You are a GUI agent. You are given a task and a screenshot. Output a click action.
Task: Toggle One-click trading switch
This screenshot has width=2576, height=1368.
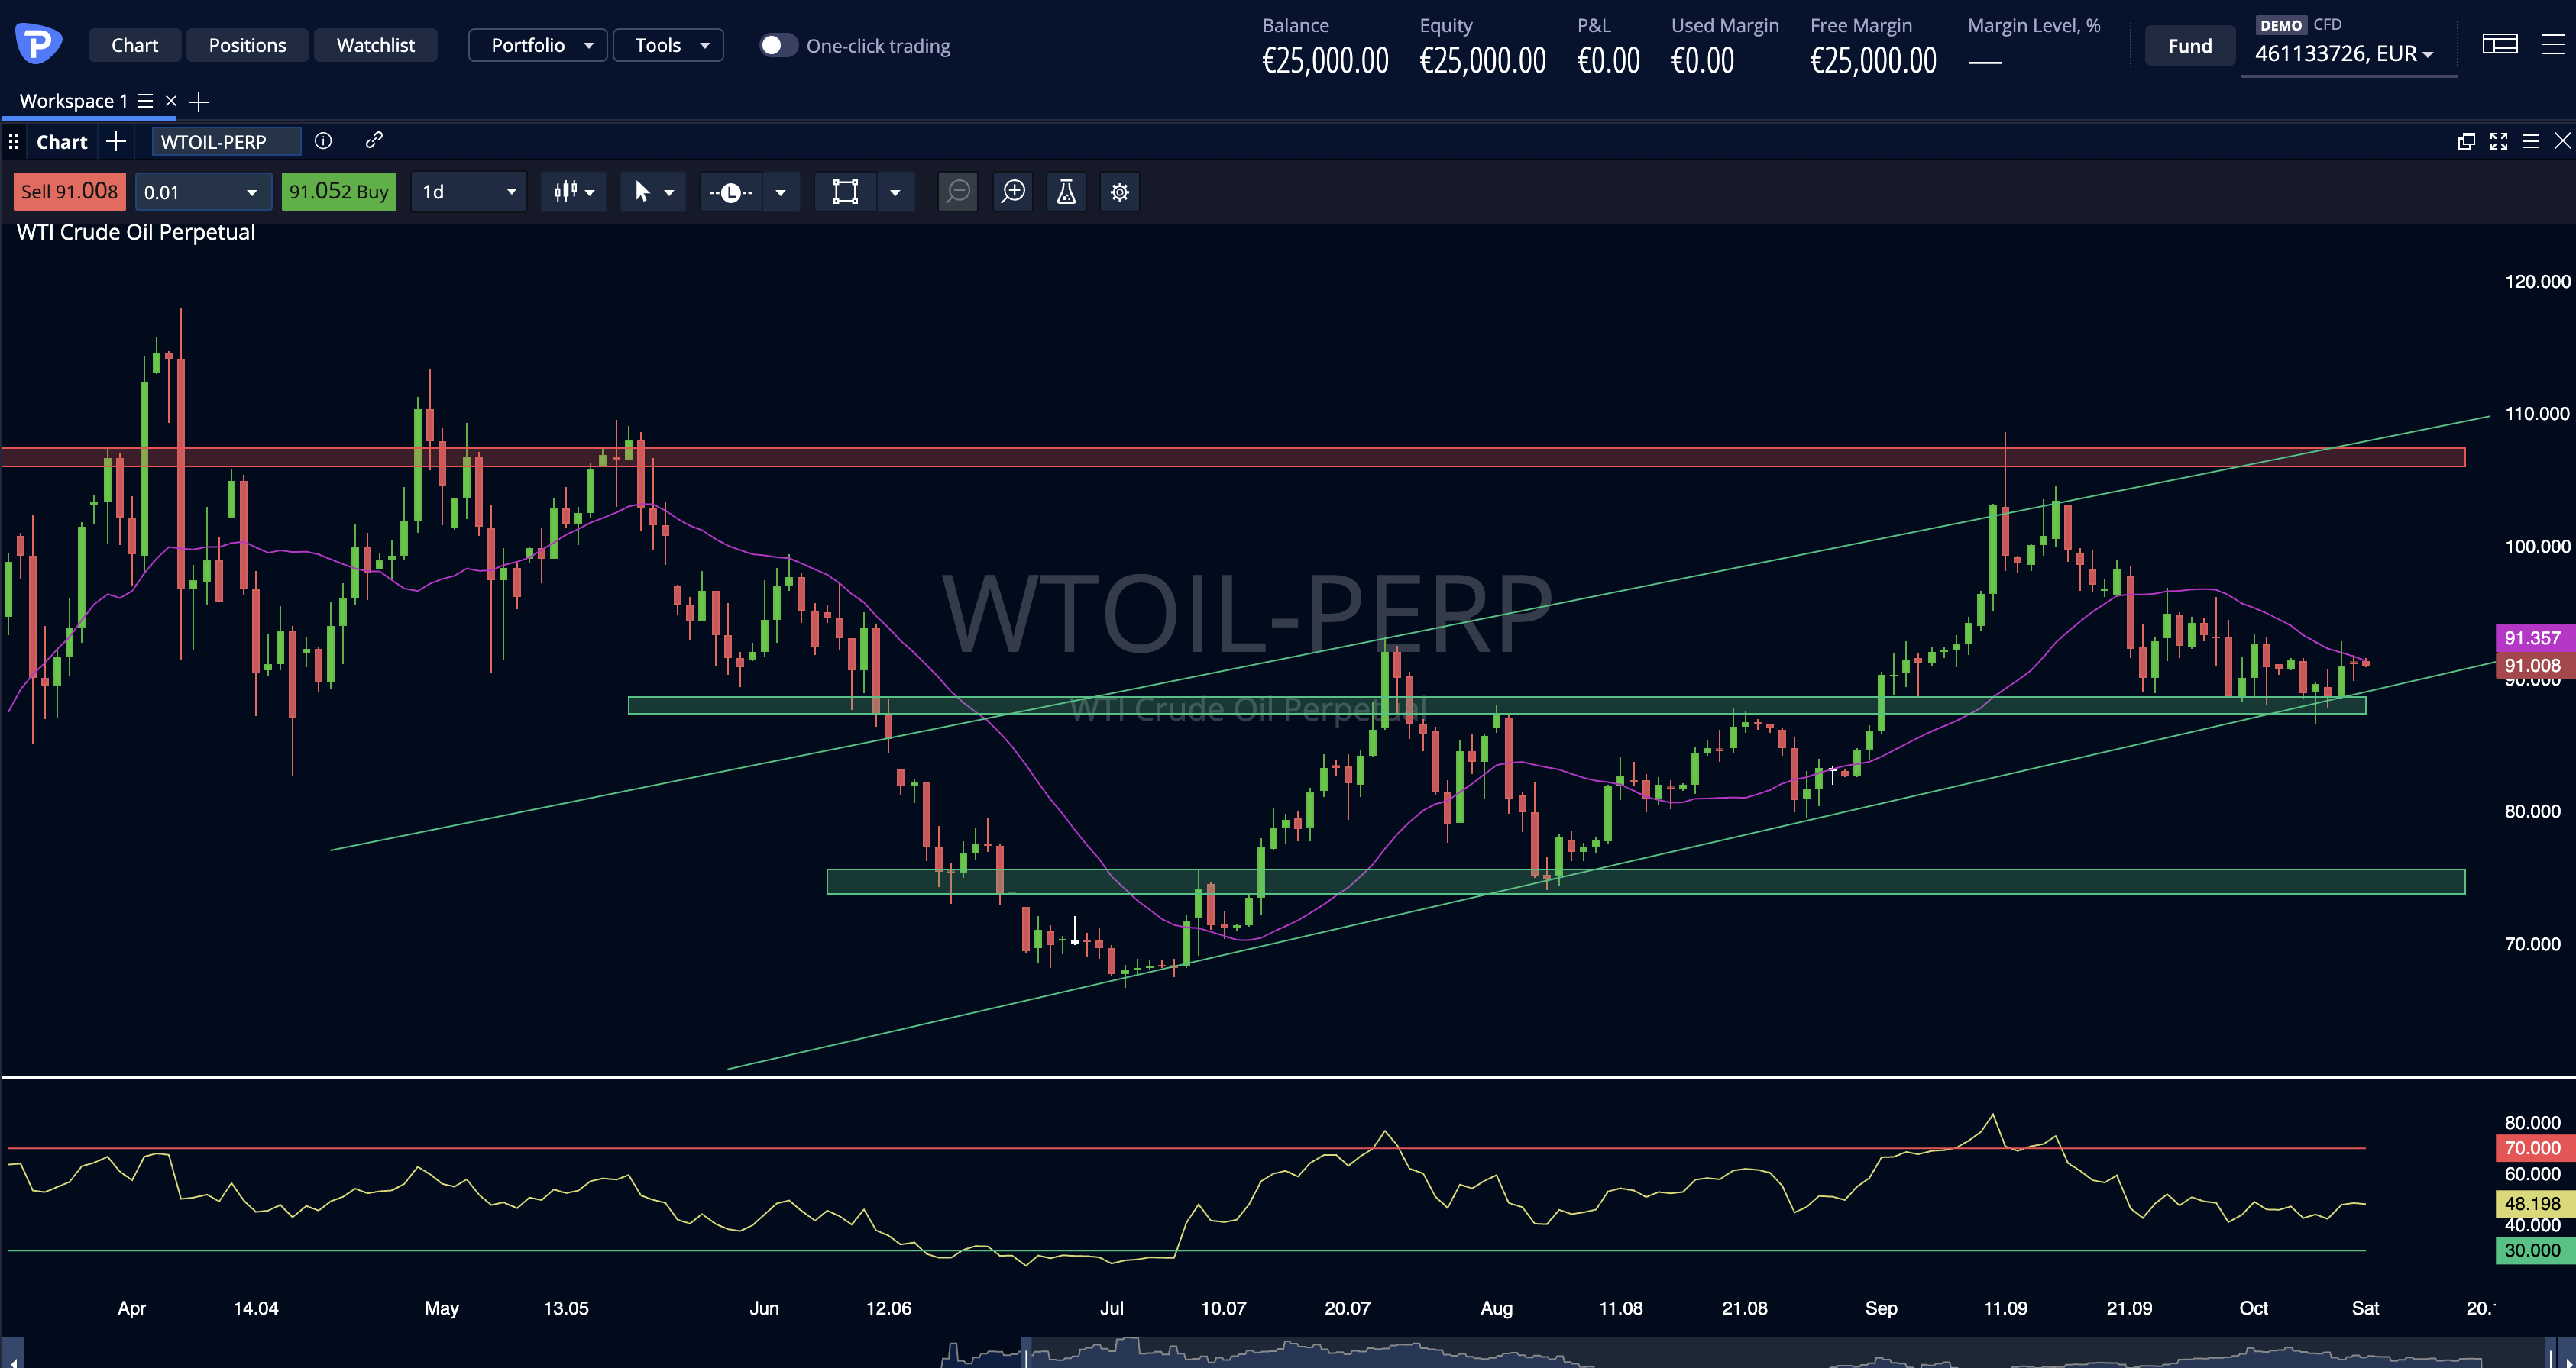778,46
